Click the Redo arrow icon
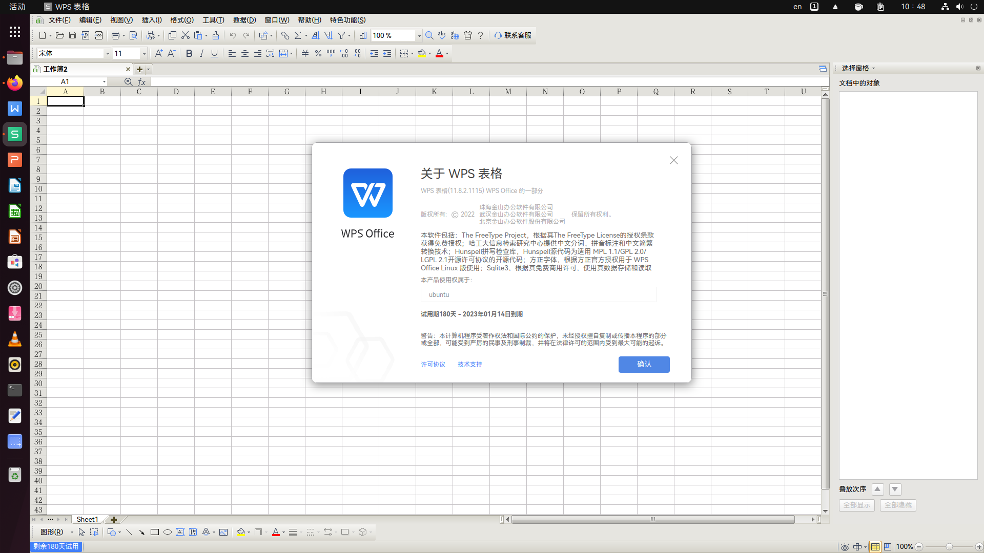Viewport: 984px width, 553px height. pyautogui.click(x=246, y=35)
